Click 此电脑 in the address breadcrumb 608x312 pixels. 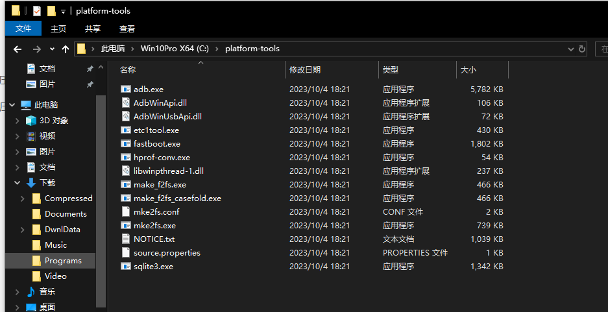(x=113, y=49)
